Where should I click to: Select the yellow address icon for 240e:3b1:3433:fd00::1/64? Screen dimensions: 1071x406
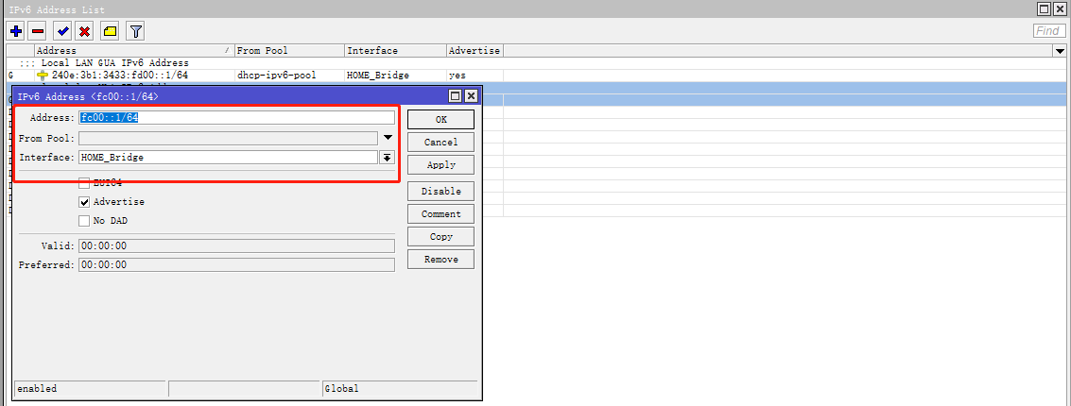(43, 75)
